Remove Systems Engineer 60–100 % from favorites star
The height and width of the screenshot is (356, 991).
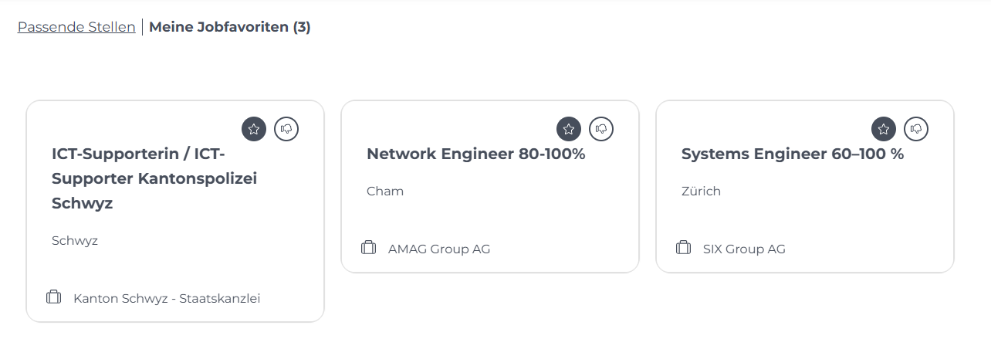coord(884,129)
